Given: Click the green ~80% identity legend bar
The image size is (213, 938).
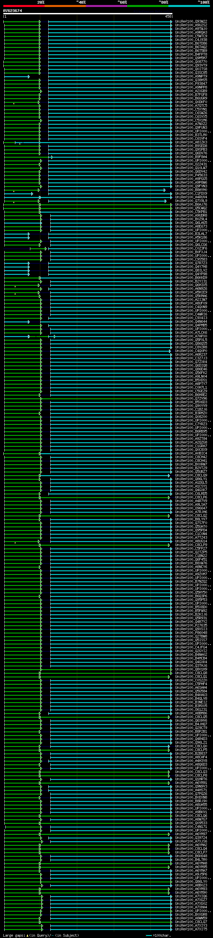Looking at the screenshot, I should click(x=148, y=6).
